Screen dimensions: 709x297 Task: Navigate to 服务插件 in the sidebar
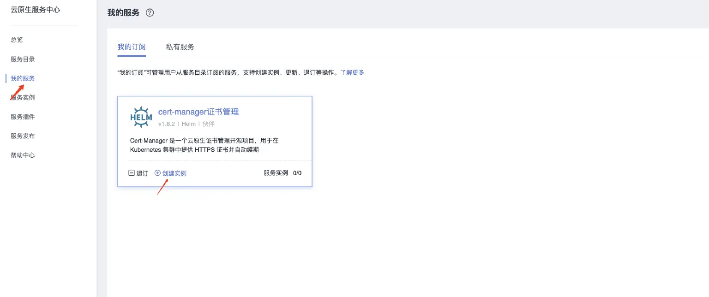[x=23, y=117]
